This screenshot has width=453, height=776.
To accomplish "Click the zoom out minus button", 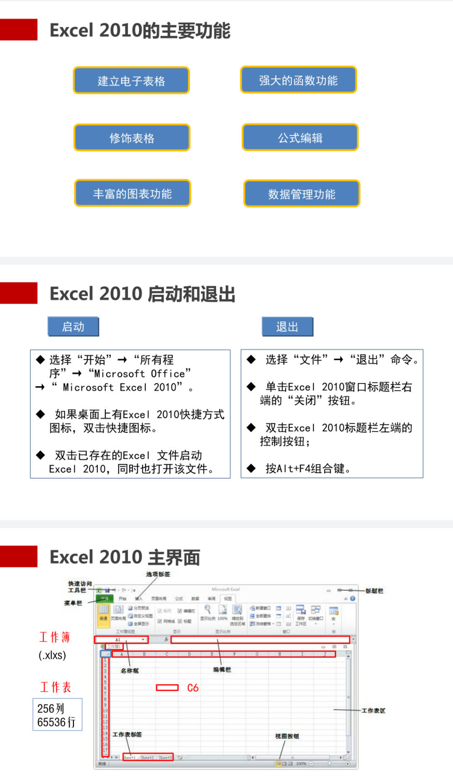I will pyautogui.click(x=311, y=763).
